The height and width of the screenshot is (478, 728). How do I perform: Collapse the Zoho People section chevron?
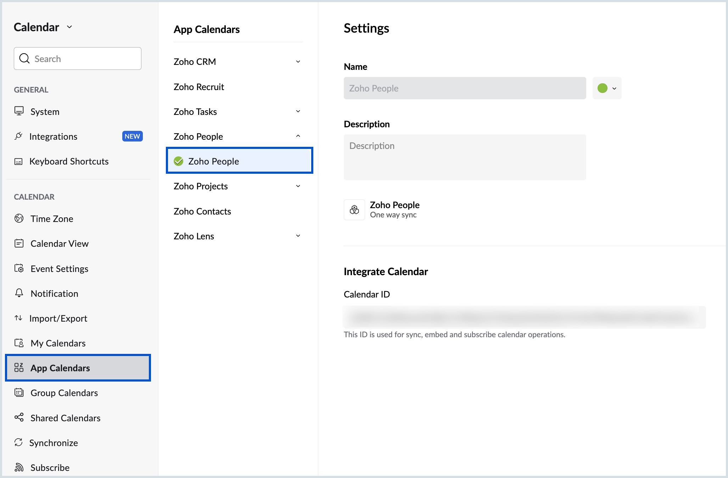click(298, 136)
